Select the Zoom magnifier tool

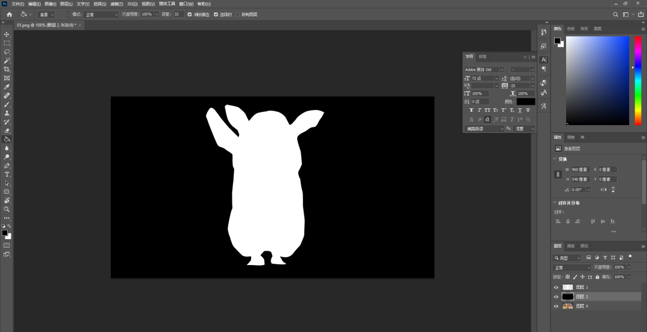7,209
